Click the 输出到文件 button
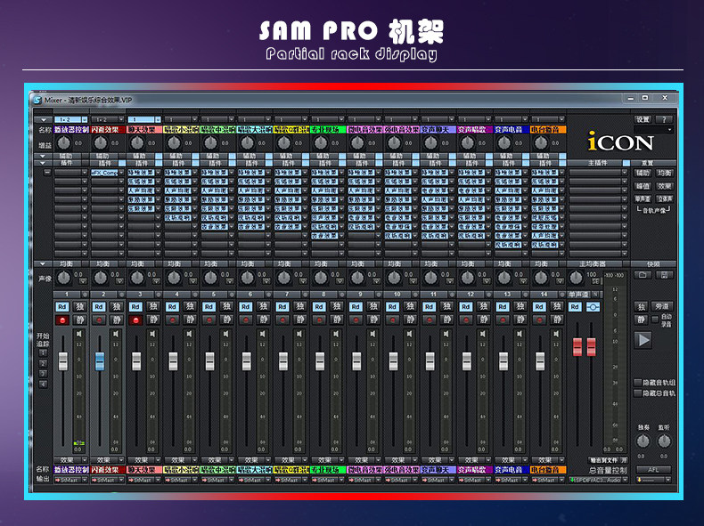704x526 pixels. tap(604, 460)
